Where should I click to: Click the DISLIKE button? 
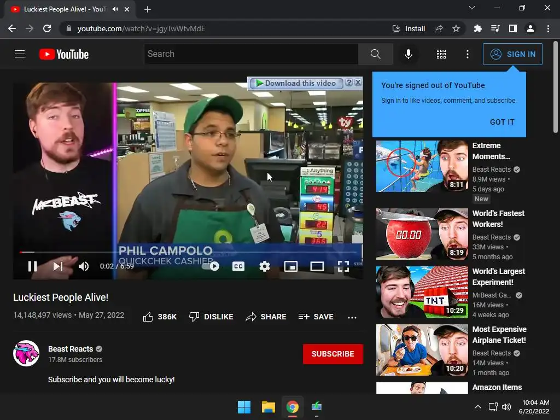tap(211, 317)
